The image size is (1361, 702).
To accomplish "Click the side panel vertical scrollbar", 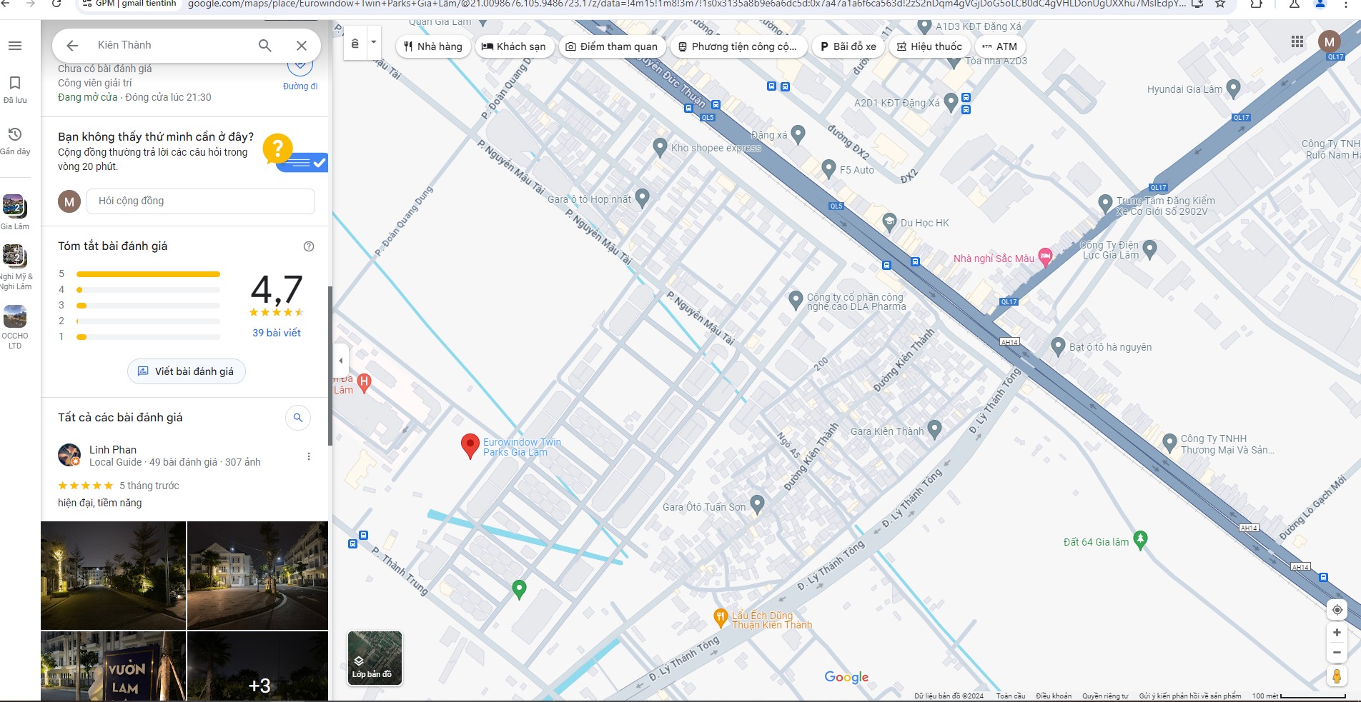I will [x=330, y=366].
